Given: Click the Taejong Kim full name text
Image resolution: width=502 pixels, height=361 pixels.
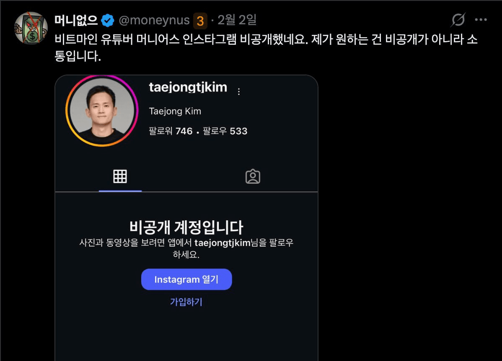Looking at the screenshot, I should pos(175,111).
